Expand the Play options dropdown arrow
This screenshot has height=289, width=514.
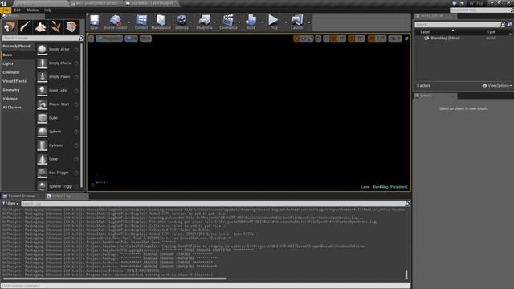pyautogui.click(x=286, y=22)
